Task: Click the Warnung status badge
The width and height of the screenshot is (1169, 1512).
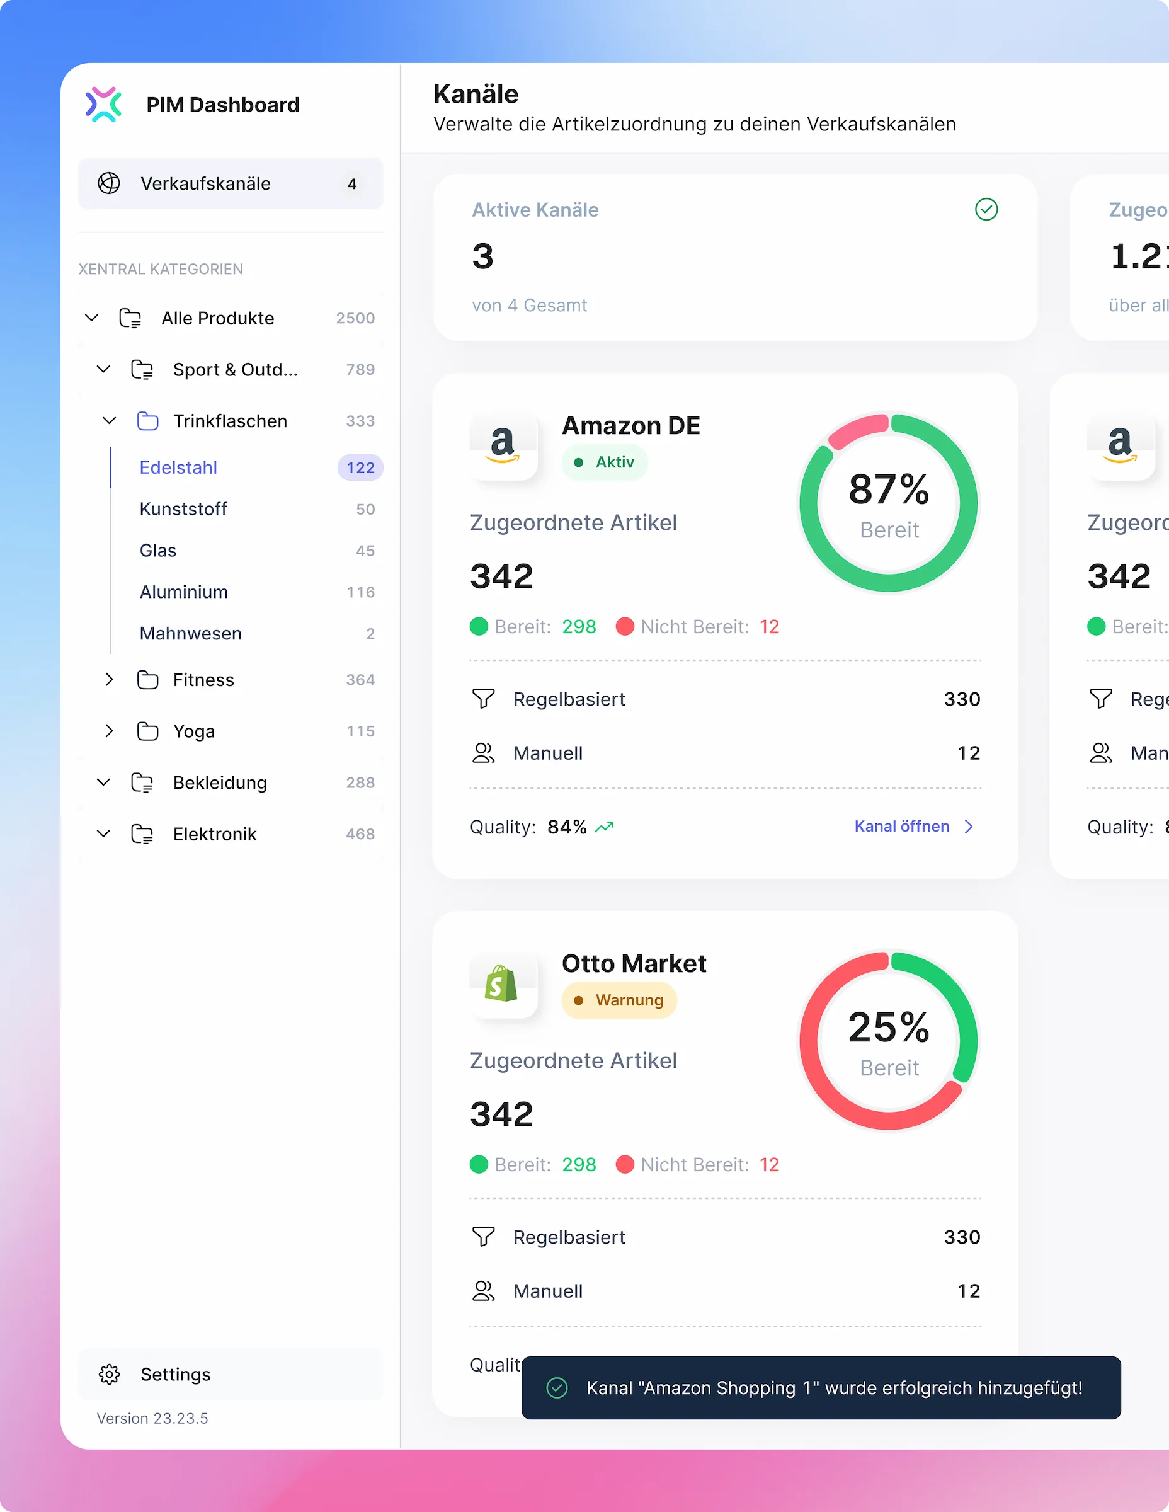Action: point(619,1000)
